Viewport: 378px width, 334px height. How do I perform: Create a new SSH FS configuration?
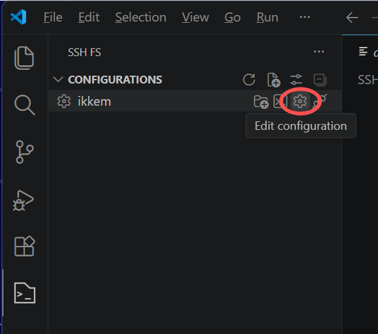click(x=274, y=80)
